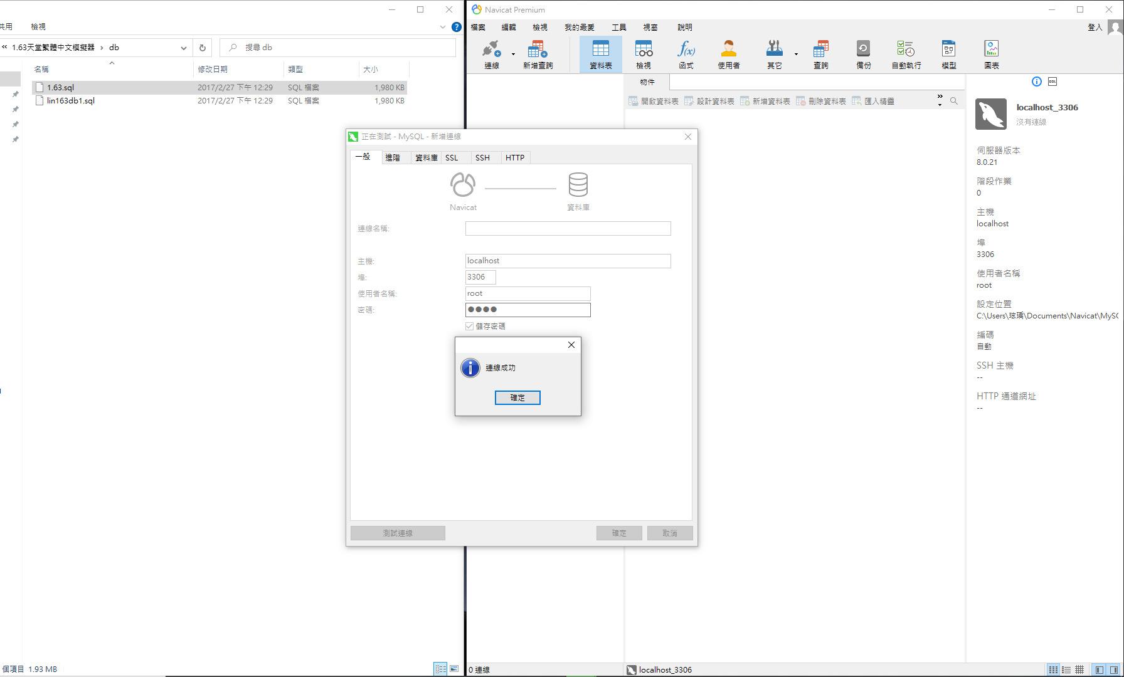The height and width of the screenshot is (677, 1124).
Task: Click 匯入精靈 (Import Wizard) in object toolbar
Action: 873,101
